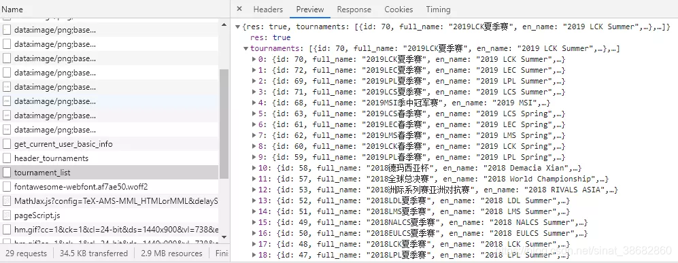Expand item 13 with 2018 LDL Summer
678x263 pixels.
coord(254,200)
